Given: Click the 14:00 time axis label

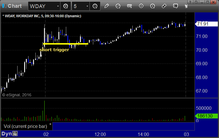Looking at the screenshot, I should tap(143, 134).
